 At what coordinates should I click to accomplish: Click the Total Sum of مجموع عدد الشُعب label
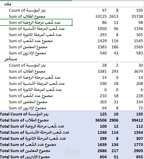coord(28,144)
